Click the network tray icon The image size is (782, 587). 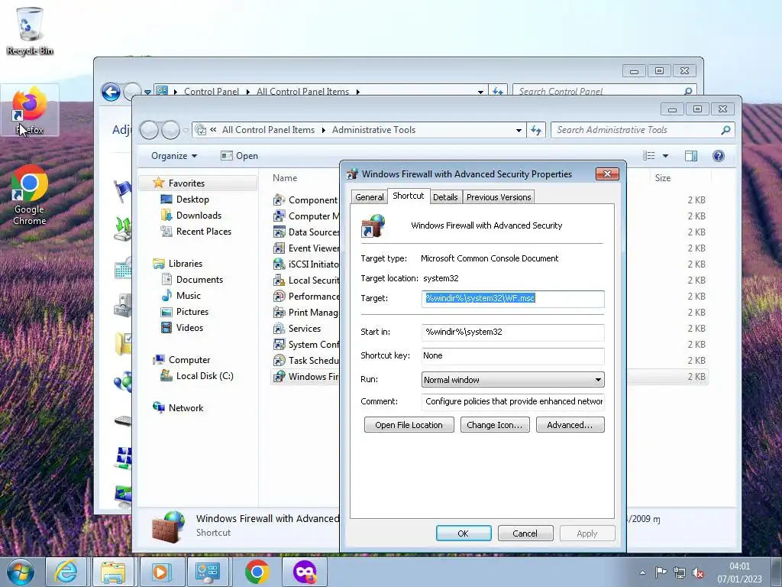pyautogui.click(x=679, y=572)
